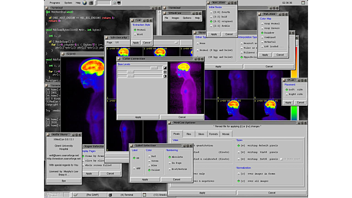352x198 pixels.
Task: Click Cancel in the Color Correction dialog
Action: 182,117
